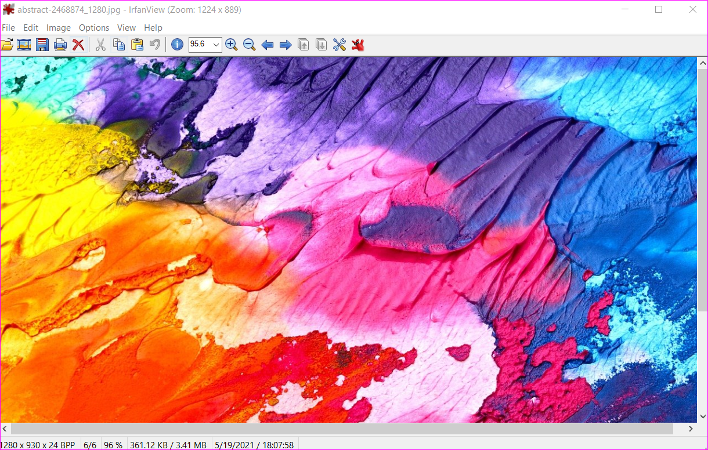This screenshot has height=450, width=708.
Task: Open the Image menu
Action: [59, 27]
